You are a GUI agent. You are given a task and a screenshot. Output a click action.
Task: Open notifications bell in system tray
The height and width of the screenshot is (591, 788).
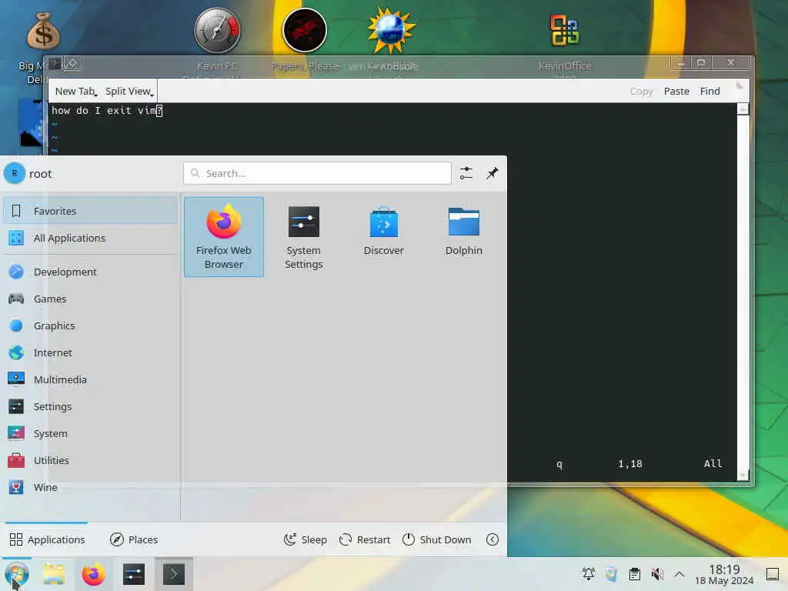[x=589, y=574]
